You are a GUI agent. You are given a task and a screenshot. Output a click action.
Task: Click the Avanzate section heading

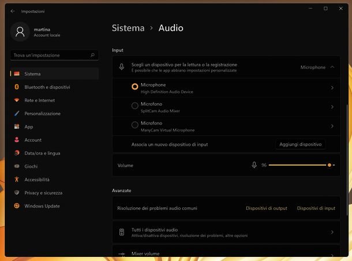(x=121, y=190)
